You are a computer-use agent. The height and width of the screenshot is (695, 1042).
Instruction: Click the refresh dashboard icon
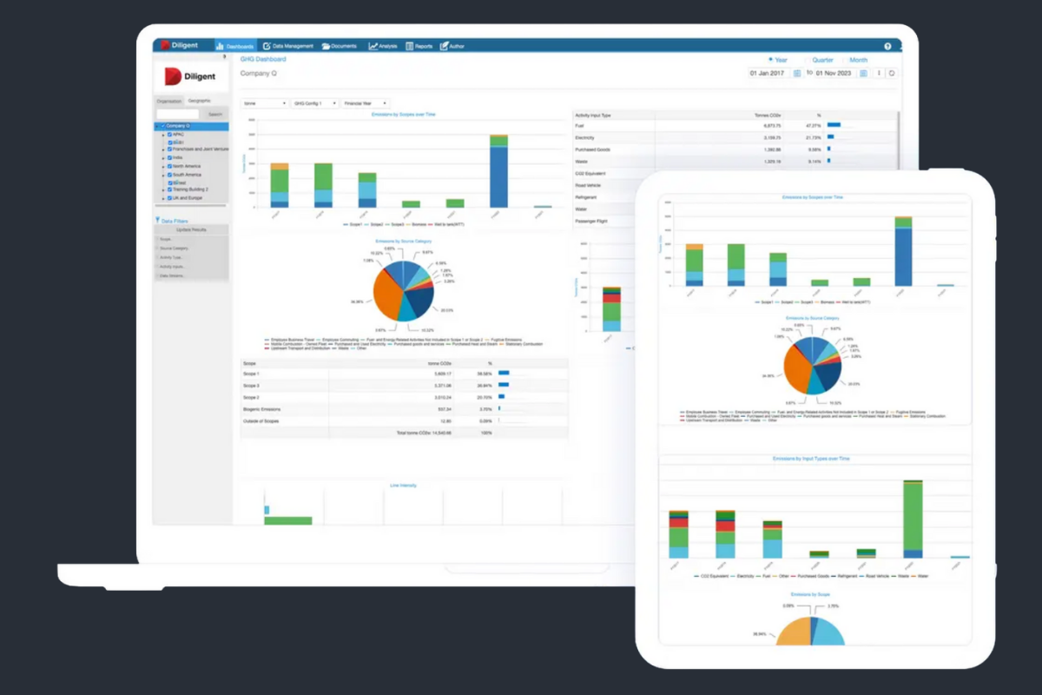click(x=891, y=73)
